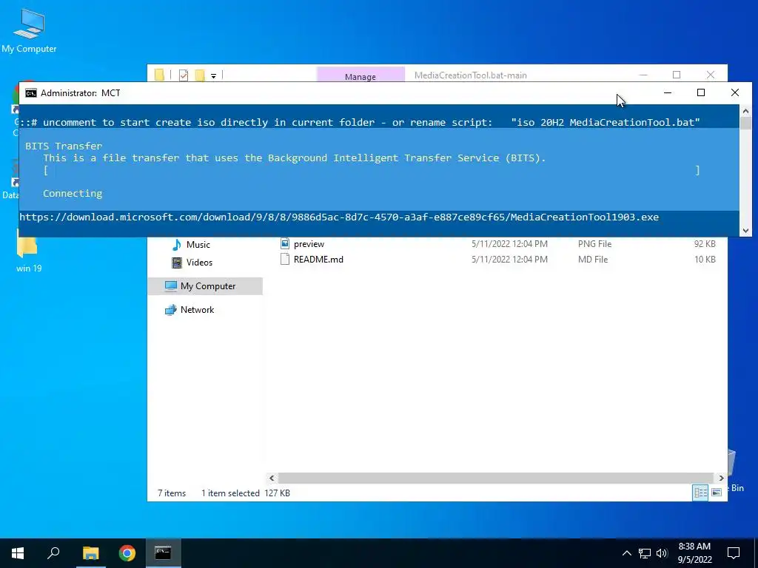
Task: Open the My Computer desktop icon
Action: click(29, 30)
